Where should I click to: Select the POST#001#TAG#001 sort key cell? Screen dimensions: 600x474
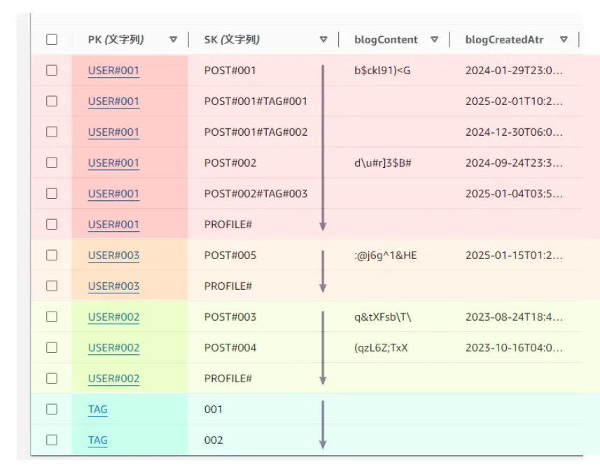click(256, 101)
